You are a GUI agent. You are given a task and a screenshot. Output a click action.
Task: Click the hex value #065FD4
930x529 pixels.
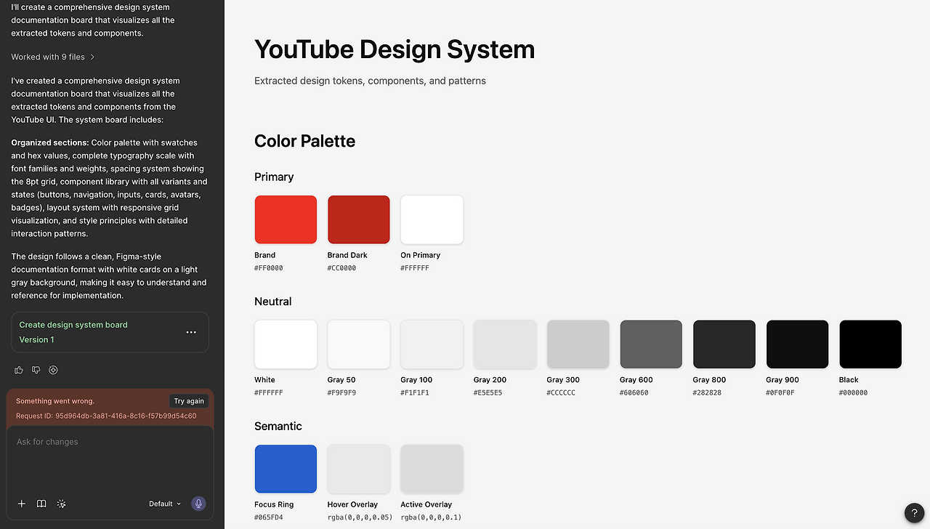click(269, 517)
